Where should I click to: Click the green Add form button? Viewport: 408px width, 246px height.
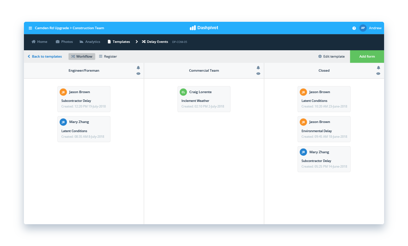pos(367,57)
